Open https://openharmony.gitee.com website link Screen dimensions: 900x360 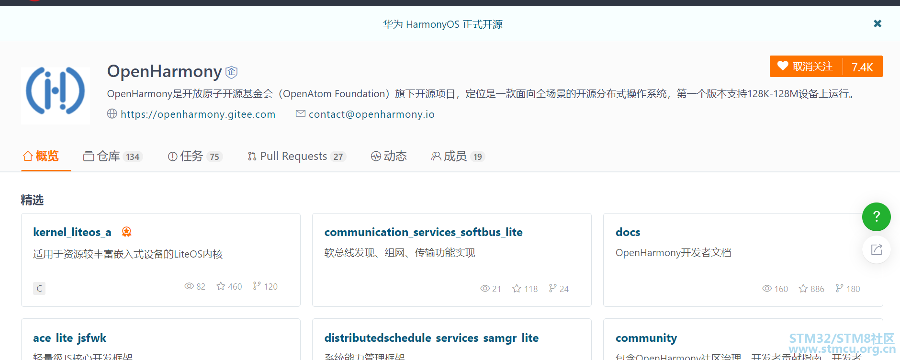pos(198,114)
